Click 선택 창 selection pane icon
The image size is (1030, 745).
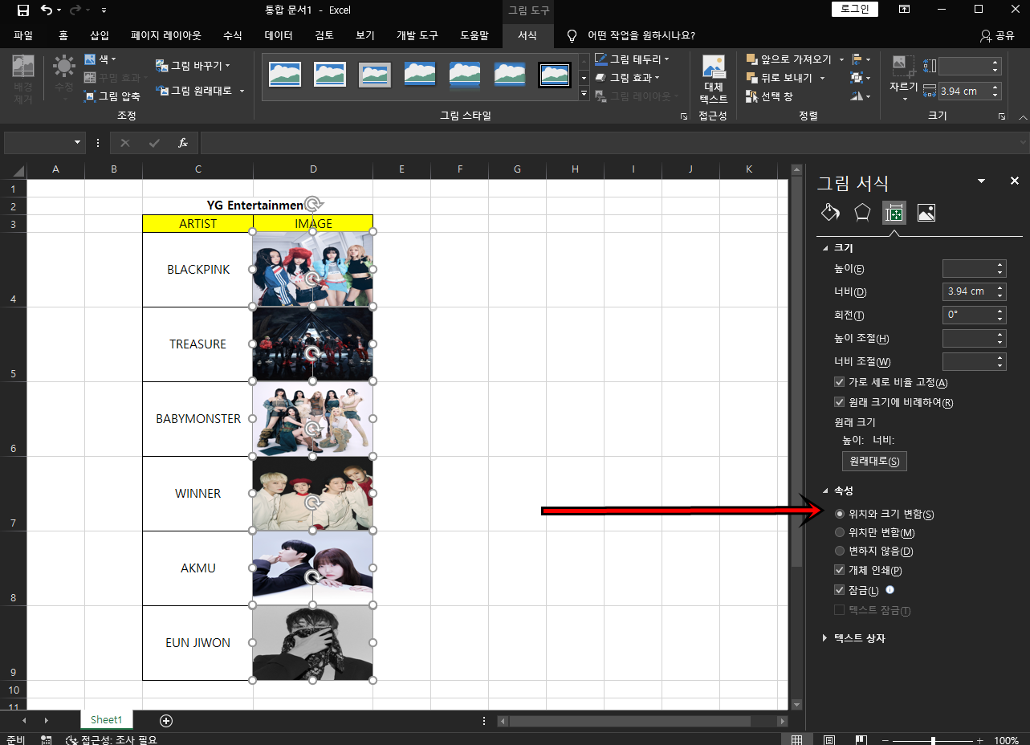click(768, 96)
